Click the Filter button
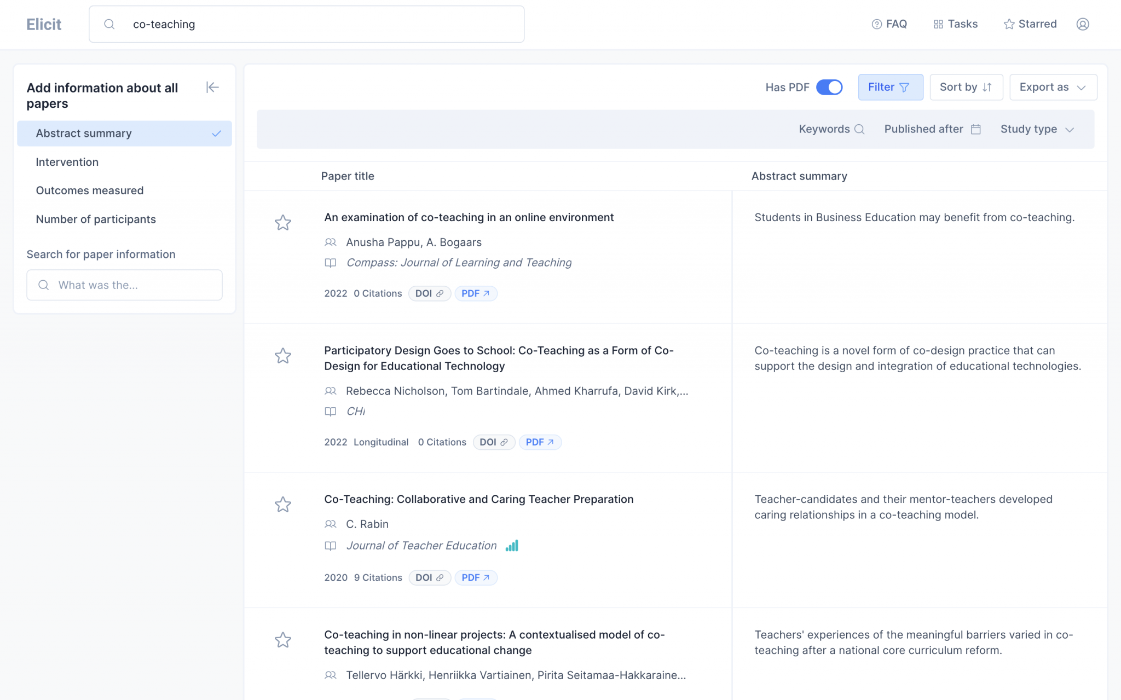 (890, 88)
